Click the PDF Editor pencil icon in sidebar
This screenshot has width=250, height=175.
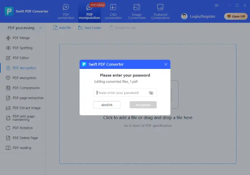(8, 58)
